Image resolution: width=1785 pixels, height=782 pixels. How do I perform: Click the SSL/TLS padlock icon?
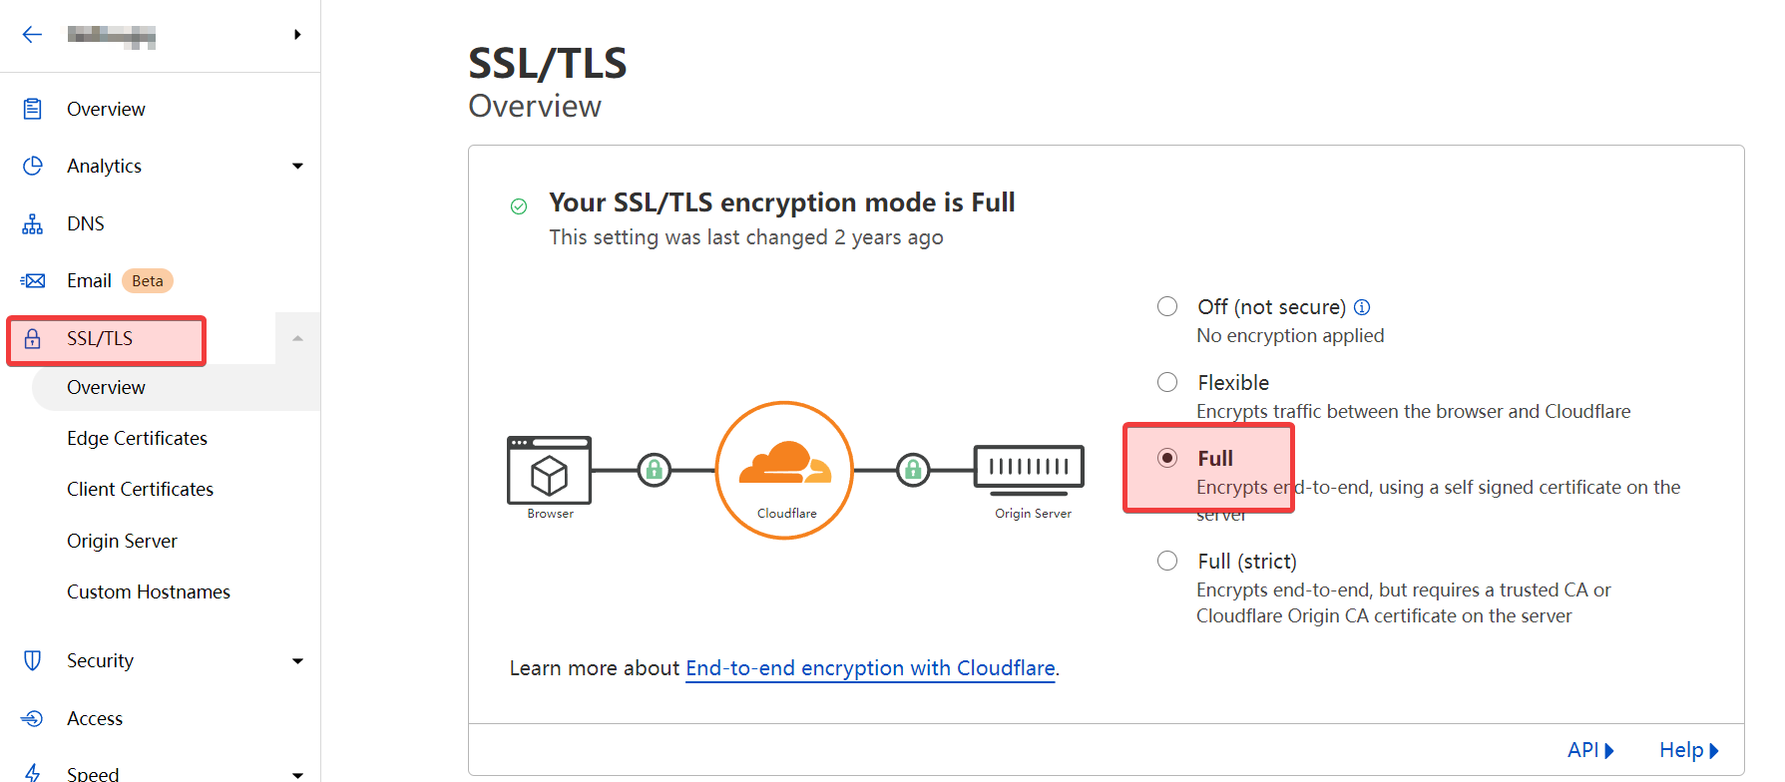click(x=33, y=339)
